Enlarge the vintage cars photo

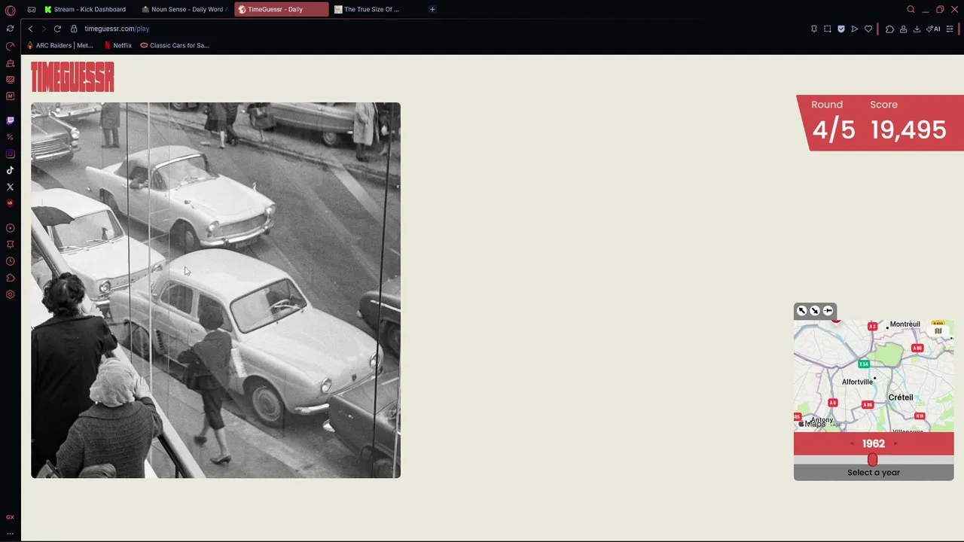(215, 290)
